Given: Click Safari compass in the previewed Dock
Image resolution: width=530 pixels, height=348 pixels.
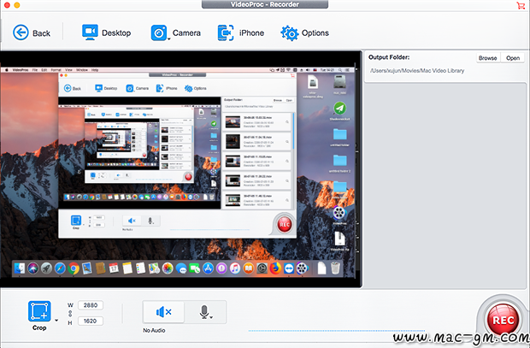Looking at the screenshot, I should (60, 268).
